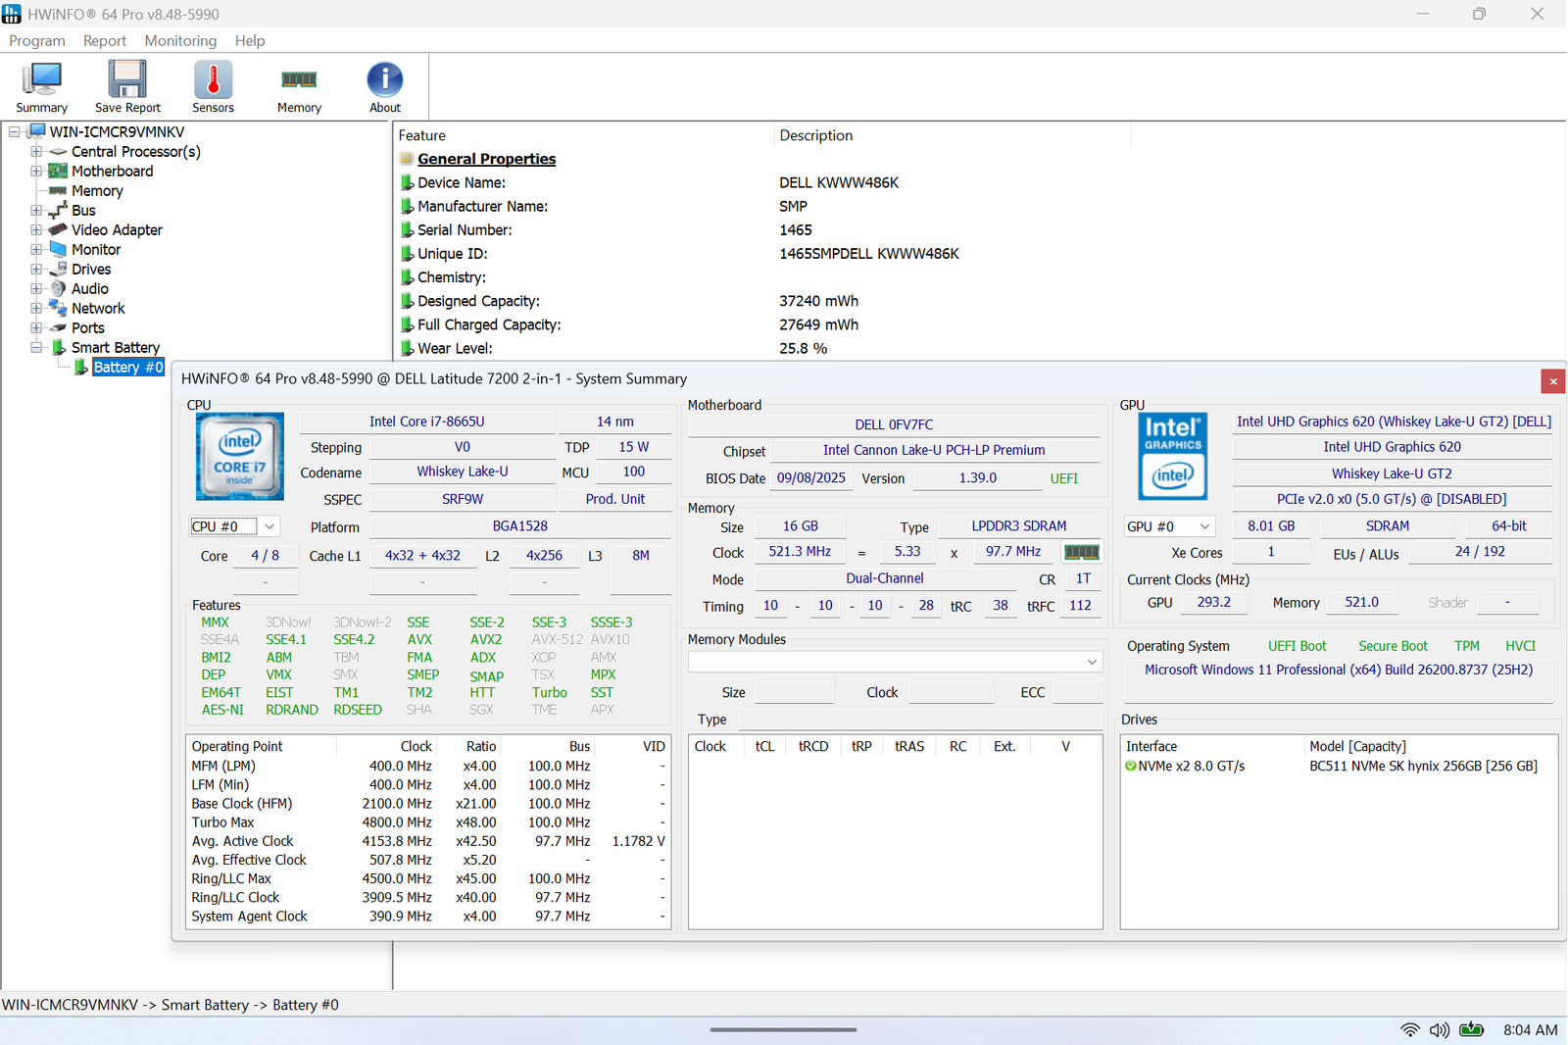Expand the Drives tree node

36,269
